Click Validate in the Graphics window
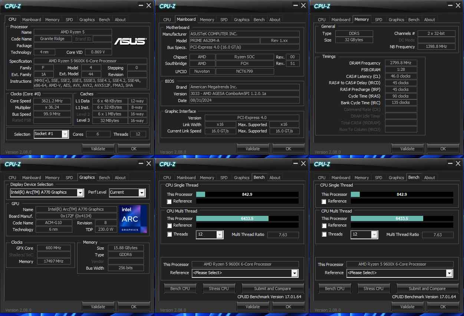 click(98, 307)
